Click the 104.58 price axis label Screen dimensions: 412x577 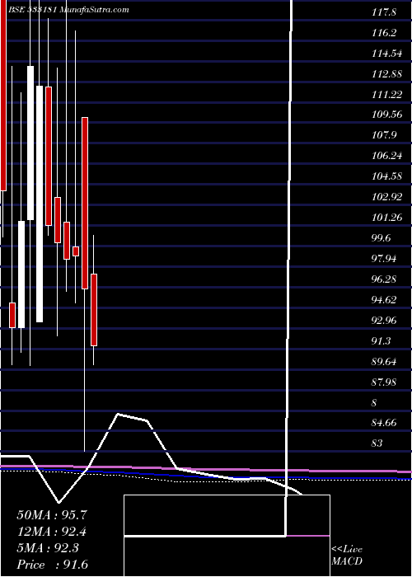pos(386,176)
